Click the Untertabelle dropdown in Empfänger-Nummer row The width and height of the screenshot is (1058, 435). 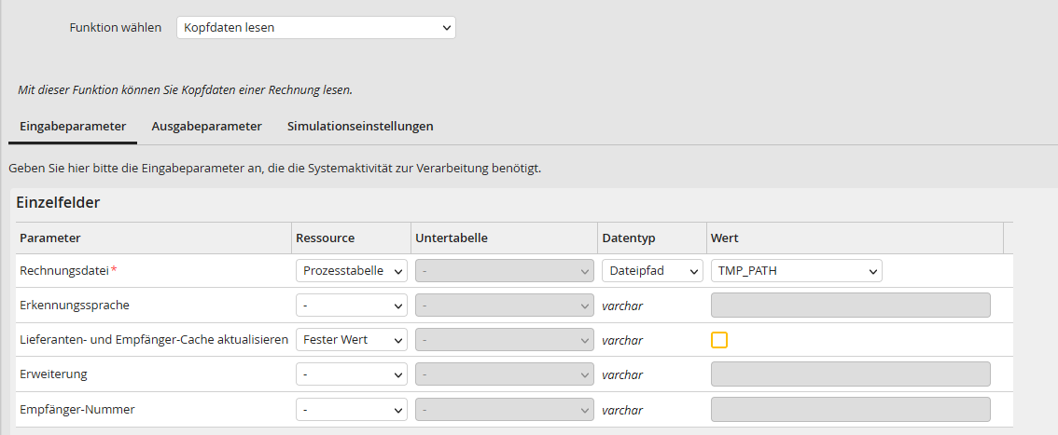(504, 409)
